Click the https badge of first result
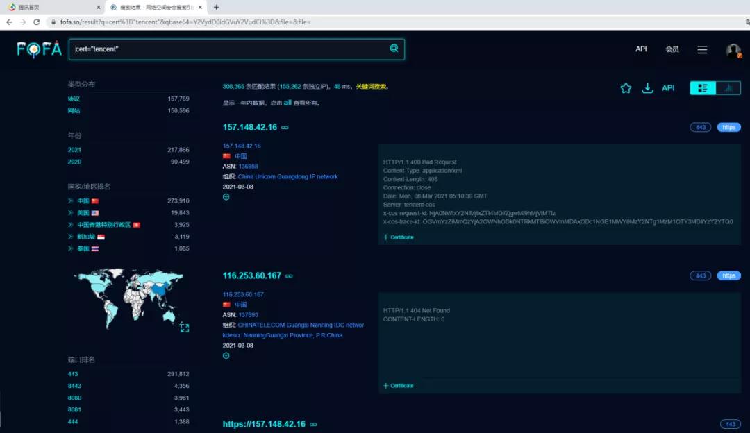The height and width of the screenshot is (433, 750). [x=728, y=127]
